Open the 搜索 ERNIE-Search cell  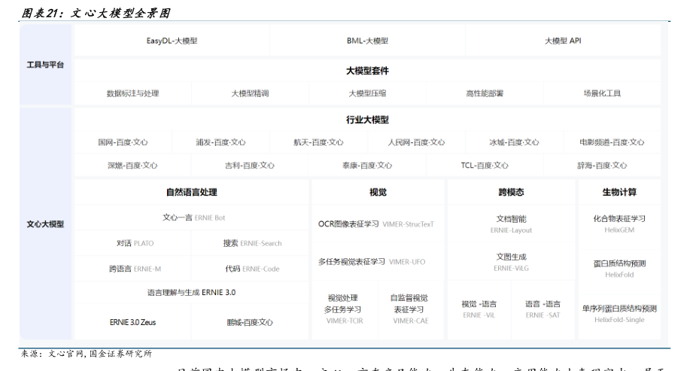(x=252, y=243)
